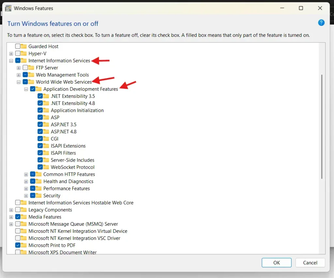The width and height of the screenshot is (334, 278).
Task: Check the Guarded Host checkbox
Action: click(x=18, y=46)
